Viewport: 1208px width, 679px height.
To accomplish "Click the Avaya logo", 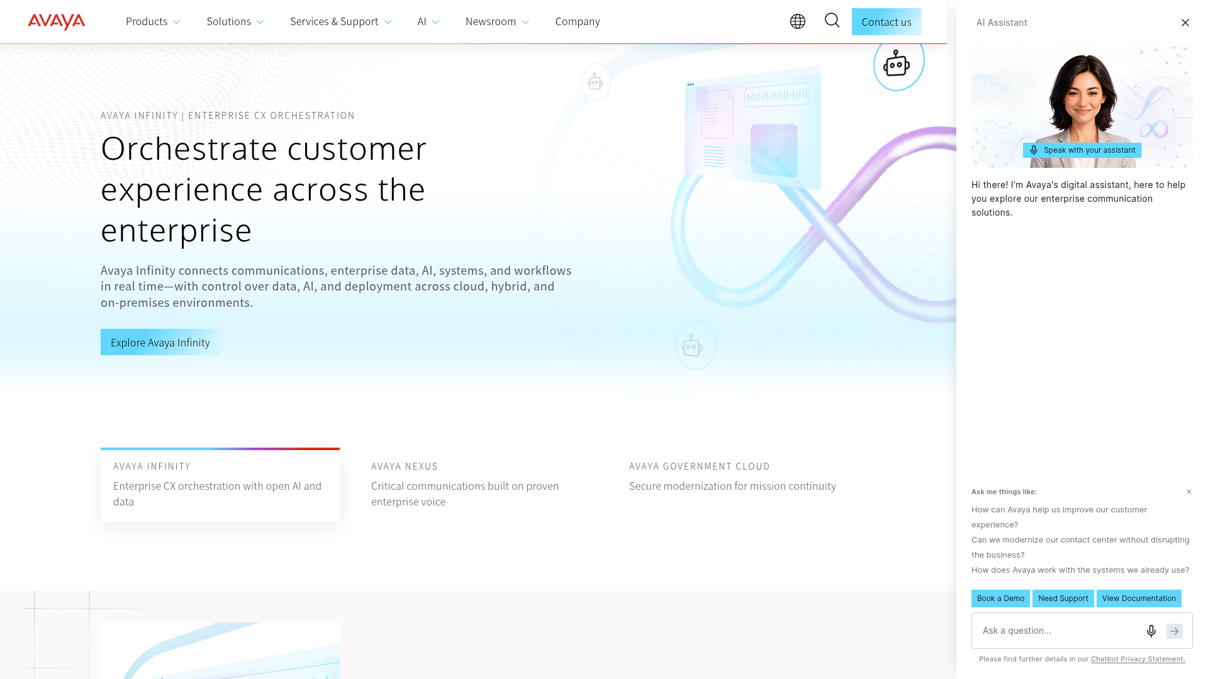I will (57, 21).
